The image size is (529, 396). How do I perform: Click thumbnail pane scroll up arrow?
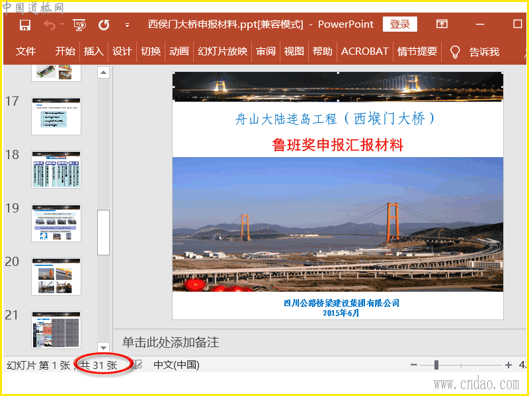tap(104, 73)
